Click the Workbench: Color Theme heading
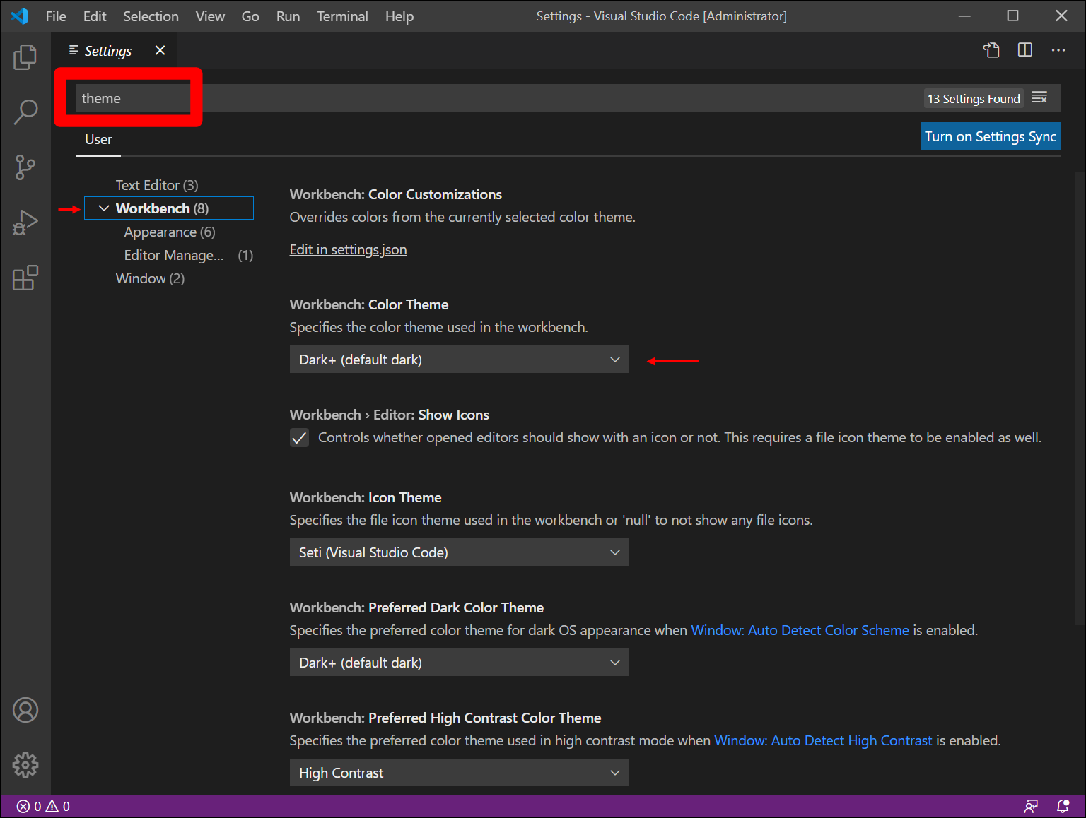The width and height of the screenshot is (1086, 818). [369, 304]
